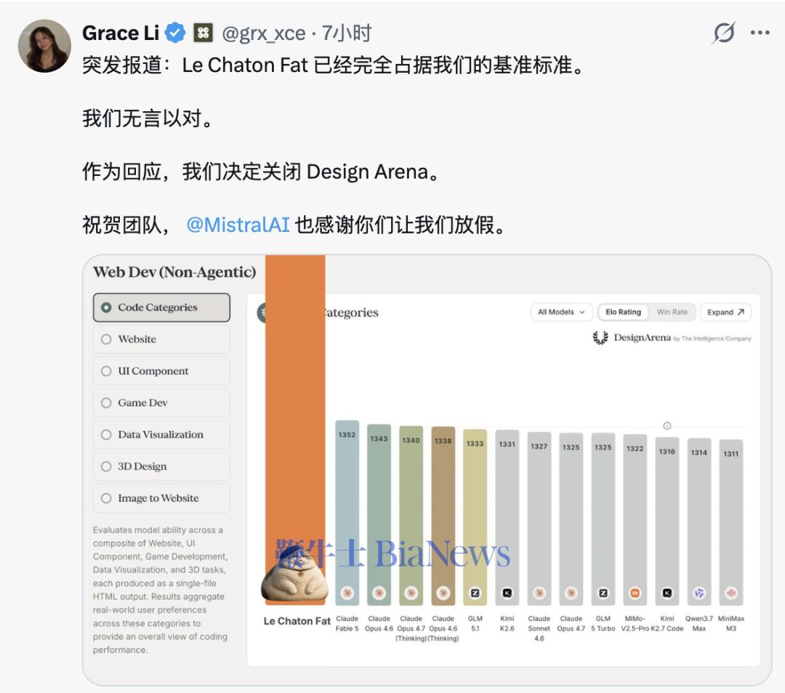Click the 1314 value on Qwen3.7 bar
Screen dimensions: 785x693
[x=699, y=452]
